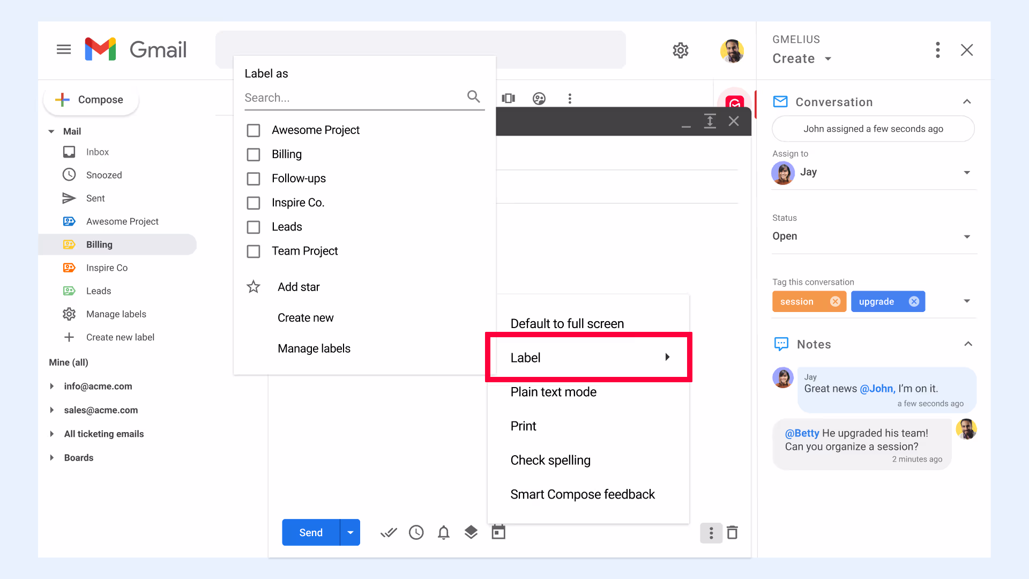Check the Awesome Project label checkbox
The height and width of the screenshot is (579, 1029).
(253, 130)
